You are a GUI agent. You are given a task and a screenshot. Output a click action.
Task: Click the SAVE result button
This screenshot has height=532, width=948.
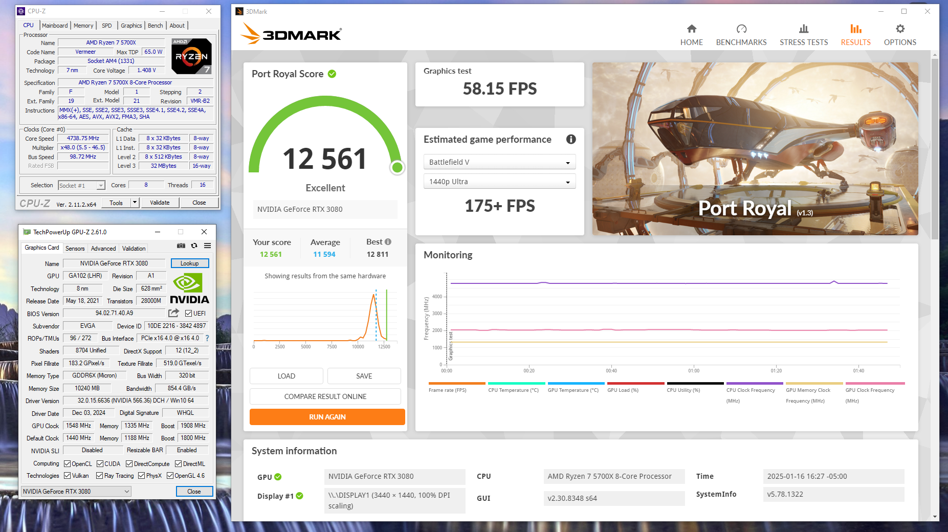364,376
